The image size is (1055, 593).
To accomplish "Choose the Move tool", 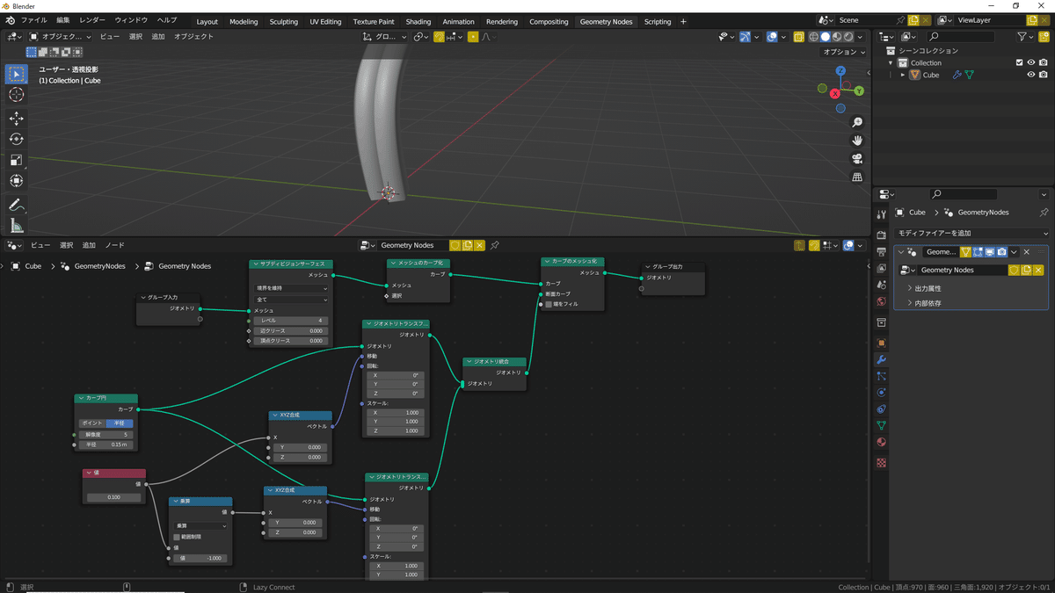I will [x=16, y=119].
